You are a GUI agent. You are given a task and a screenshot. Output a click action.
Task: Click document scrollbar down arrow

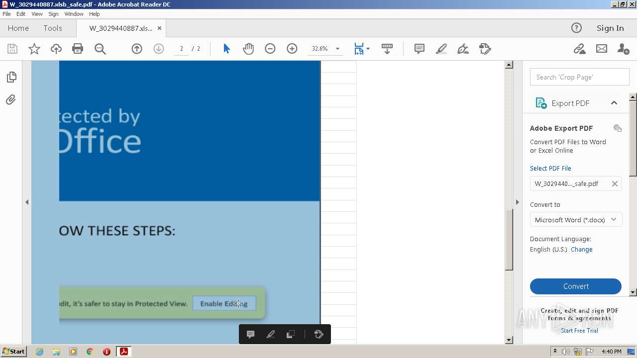click(509, 340)
